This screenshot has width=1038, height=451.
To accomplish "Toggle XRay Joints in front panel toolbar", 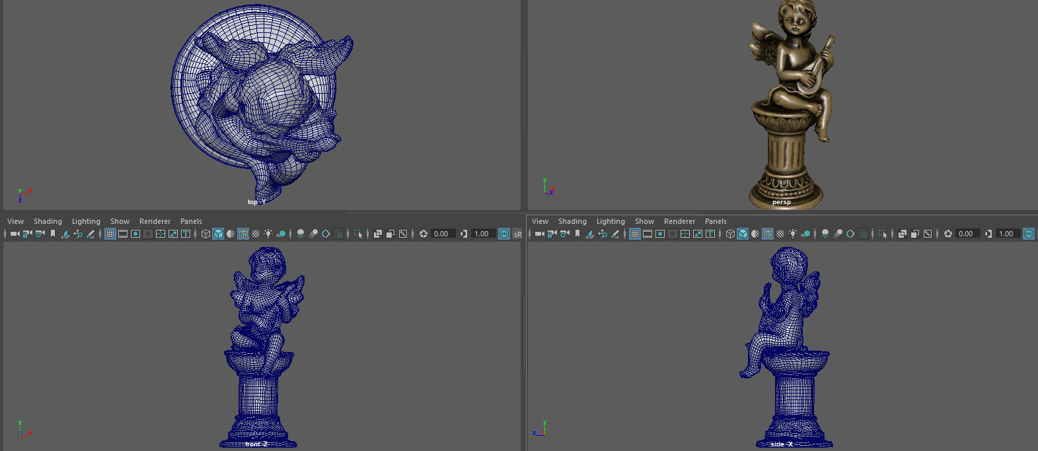I will point(403,234).
